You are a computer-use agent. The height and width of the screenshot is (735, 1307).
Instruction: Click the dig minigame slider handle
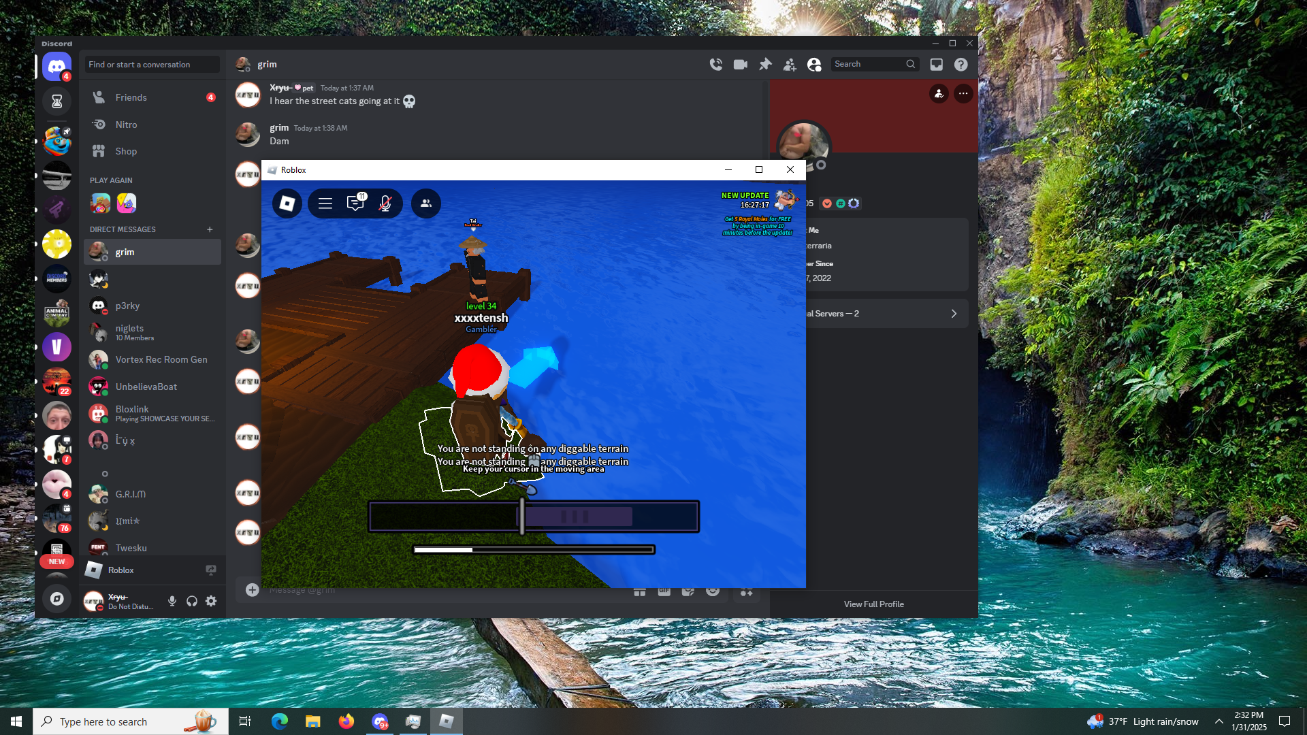[522, 516]
